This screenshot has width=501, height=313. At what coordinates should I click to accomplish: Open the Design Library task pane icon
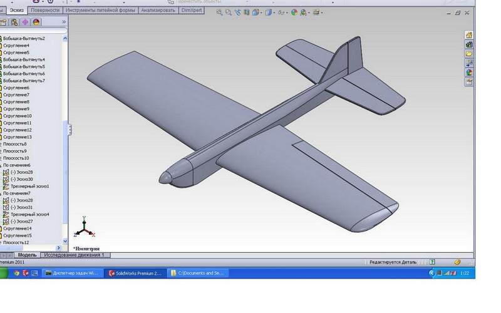click(468, 44)
